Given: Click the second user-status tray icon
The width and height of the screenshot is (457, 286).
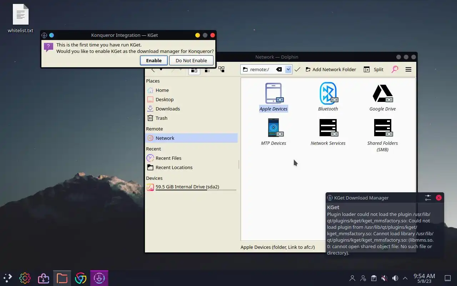Looking at the screenshot, I should point(363,278).
